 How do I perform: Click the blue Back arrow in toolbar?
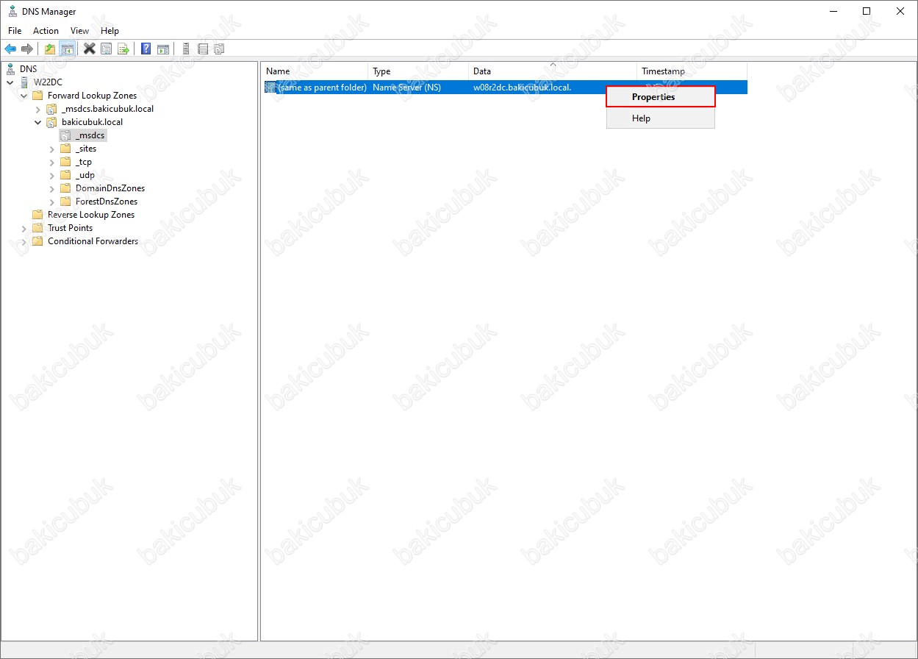tap(10, 49)
